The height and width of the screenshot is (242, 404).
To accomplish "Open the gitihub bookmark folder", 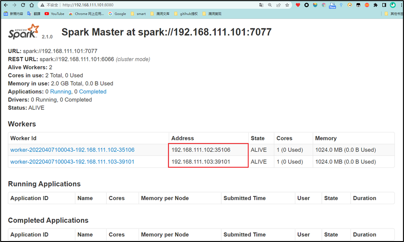I will pyautogui.click(x=186, y=13).
